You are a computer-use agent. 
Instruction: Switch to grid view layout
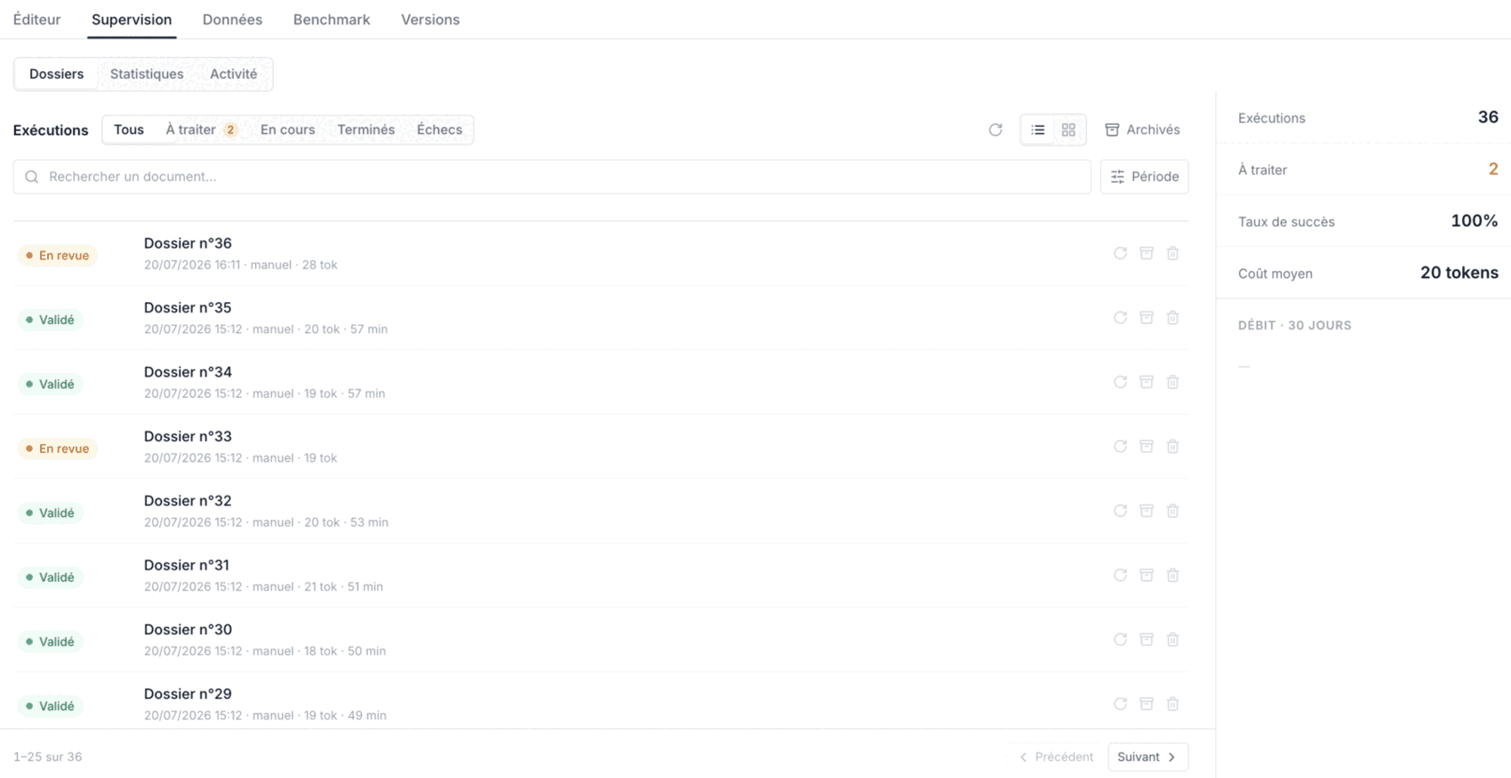pos(1068,130)
